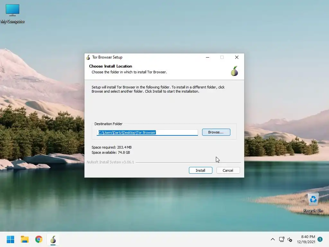Image resolution: width=329 pixels, height=247 pixels.
Task: Open network status tray icon
Action: coord(281,239)
